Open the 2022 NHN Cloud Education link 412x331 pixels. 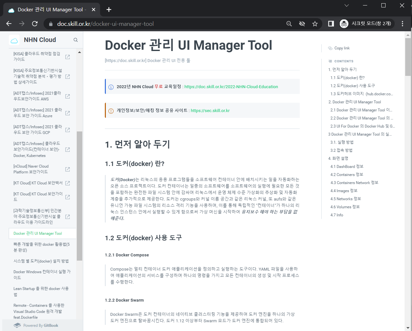(x=231, y=87)
